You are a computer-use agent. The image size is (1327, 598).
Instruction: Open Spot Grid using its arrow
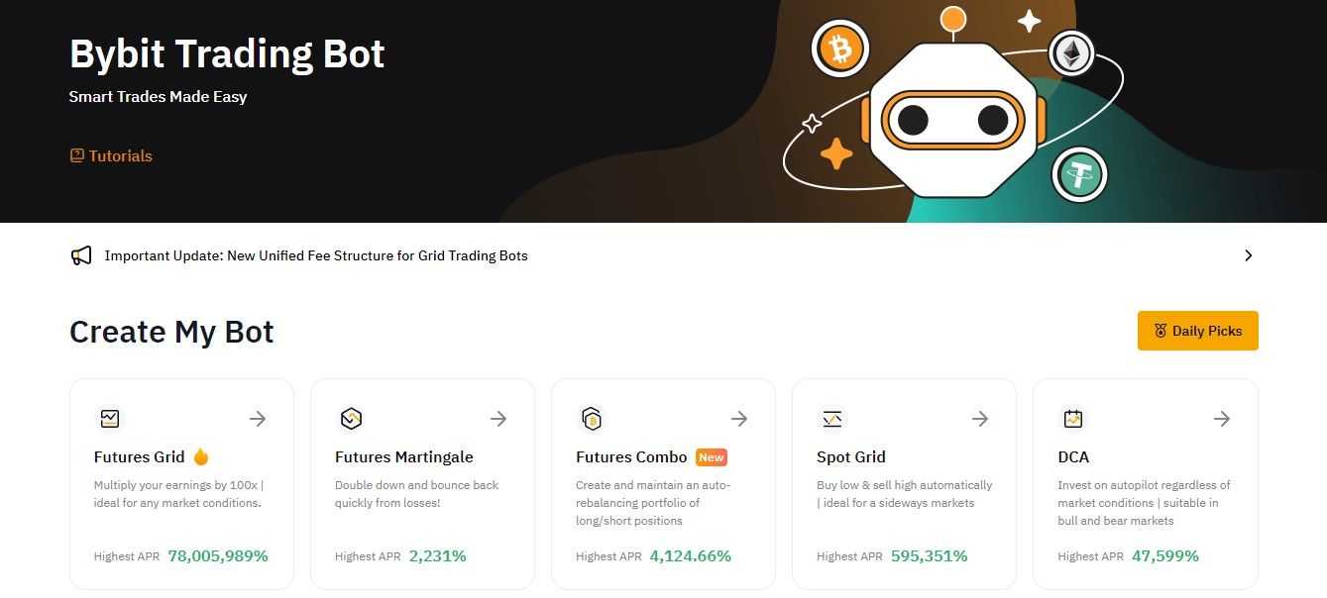click(x=980, y=419)
